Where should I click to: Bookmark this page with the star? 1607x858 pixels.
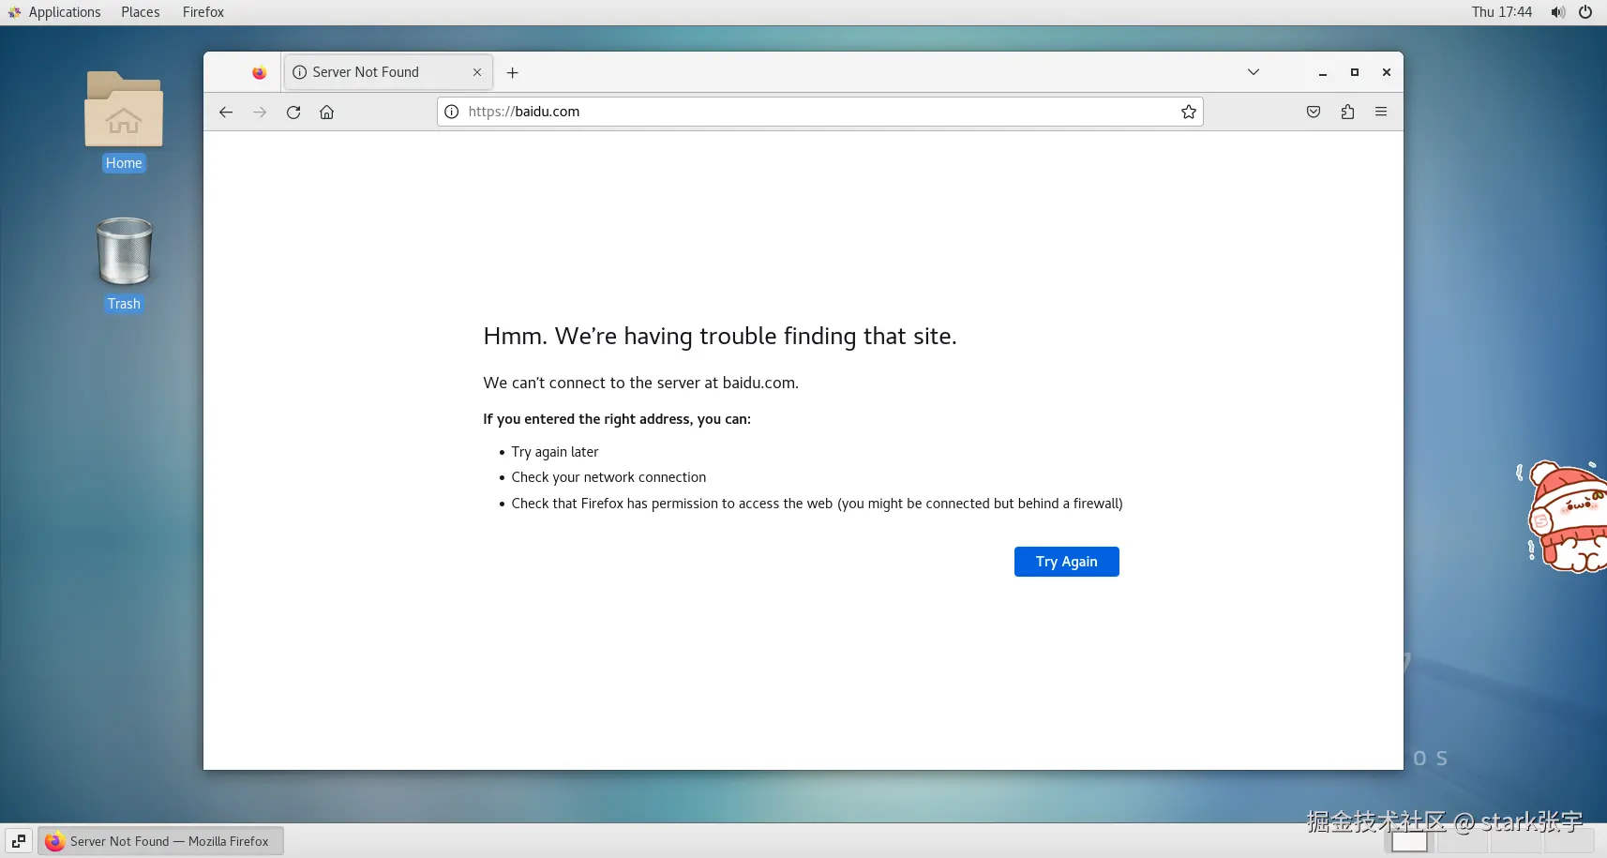(1189, 112)
